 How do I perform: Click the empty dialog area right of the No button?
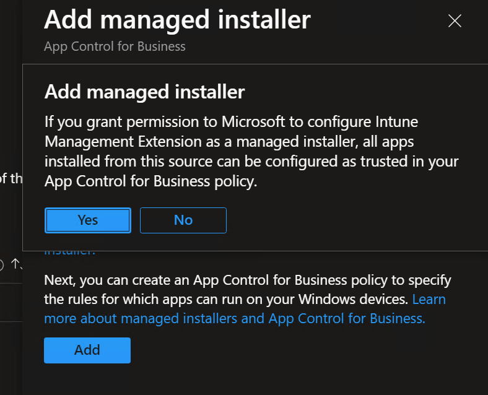[355, 220]
